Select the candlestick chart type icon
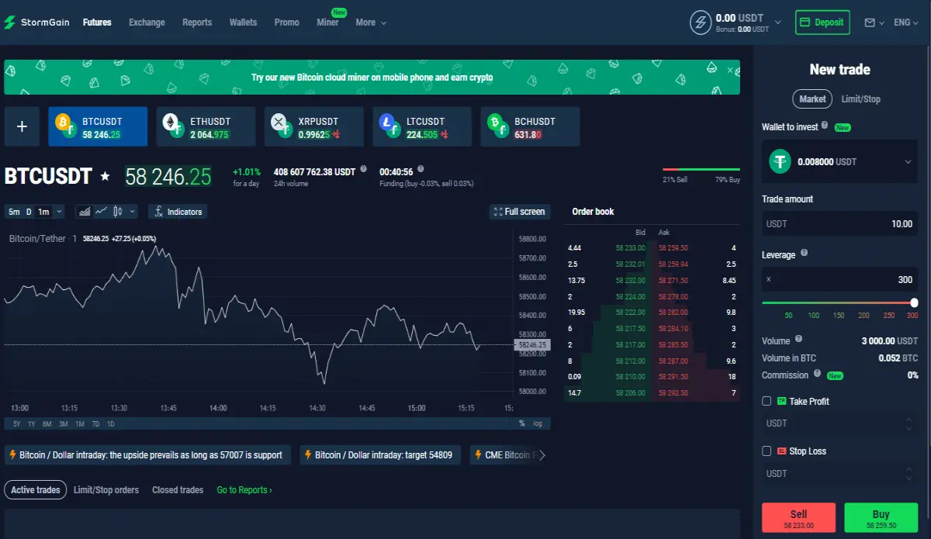Viewport: 931px width, 539px height. click(118, 211)
